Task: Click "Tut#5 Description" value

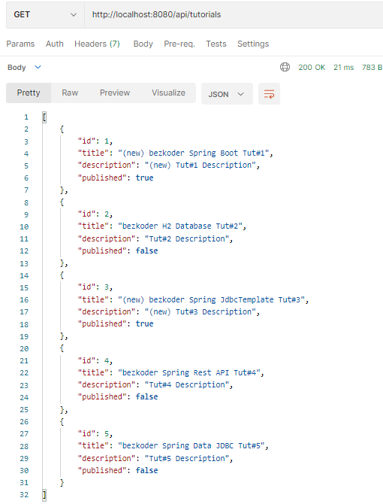Action: (x=187, y=458)
